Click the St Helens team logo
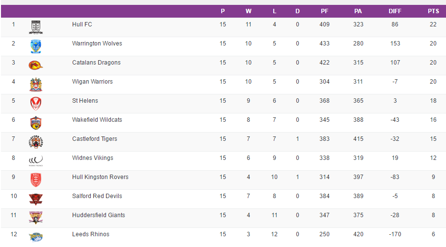446x247 pixels. pos(36,103)
